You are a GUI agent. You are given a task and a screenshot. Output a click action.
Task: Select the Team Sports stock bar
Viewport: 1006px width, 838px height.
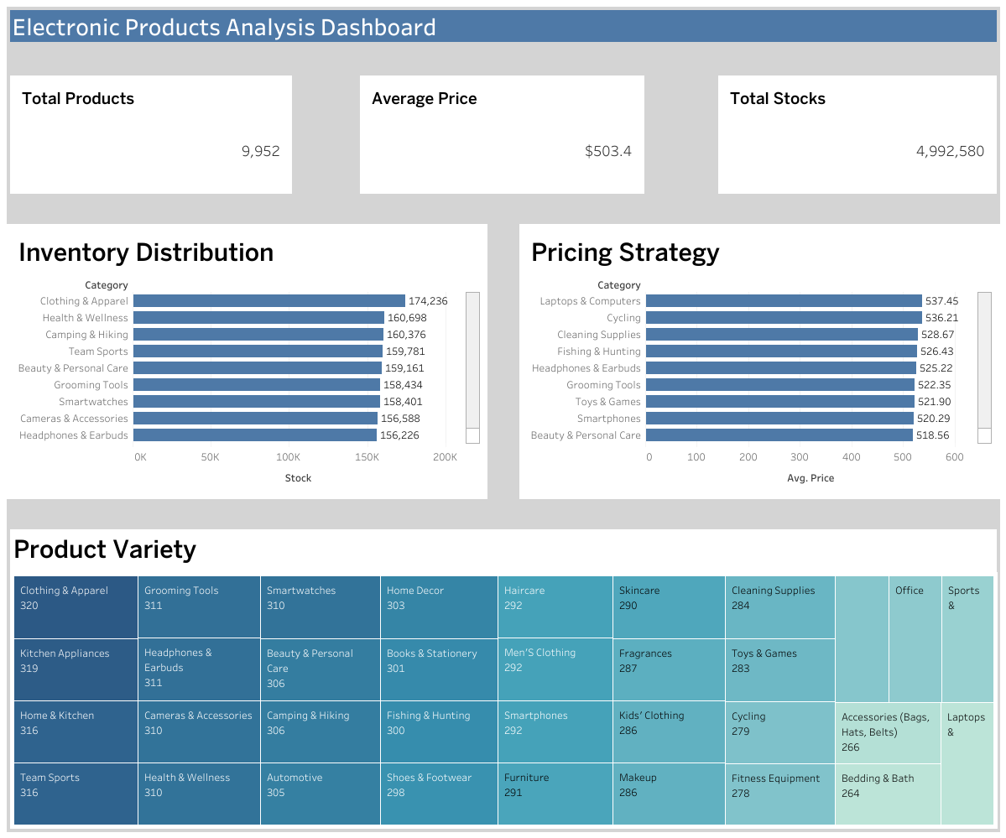258,351
